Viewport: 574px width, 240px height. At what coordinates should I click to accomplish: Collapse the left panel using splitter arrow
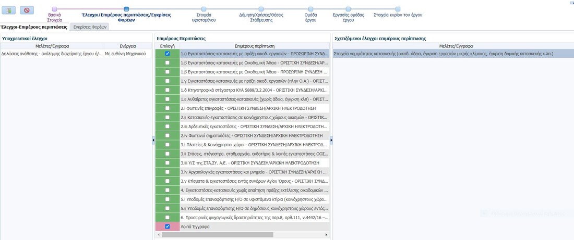(x=153, y=140)
